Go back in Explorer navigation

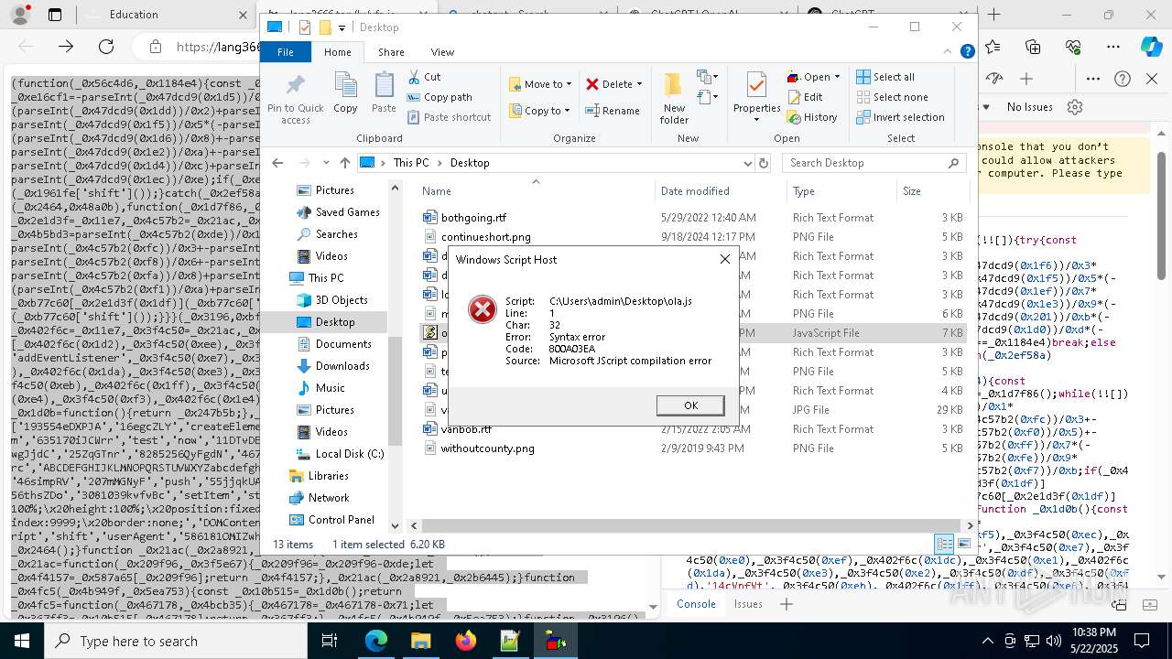pyautogui.click(x=277, y=163)
